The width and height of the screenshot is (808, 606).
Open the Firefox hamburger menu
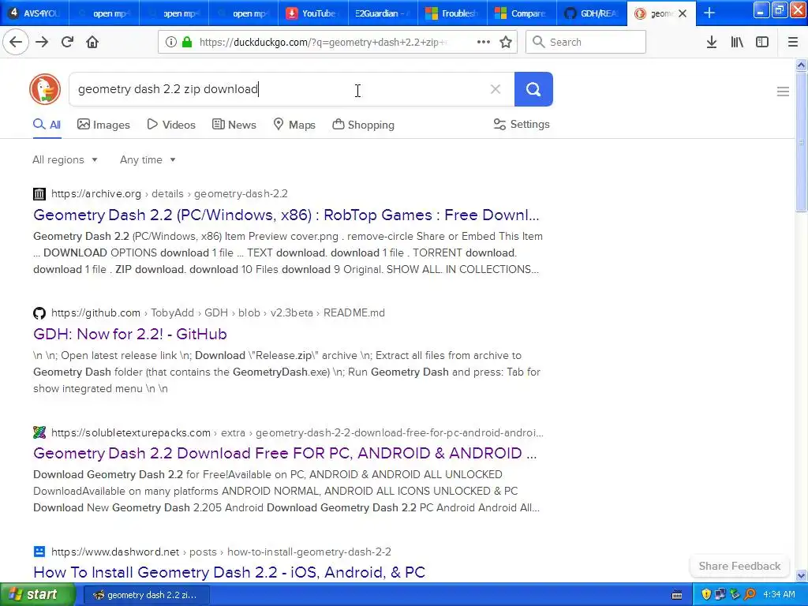pyautogui.click(x=792, y=42)
